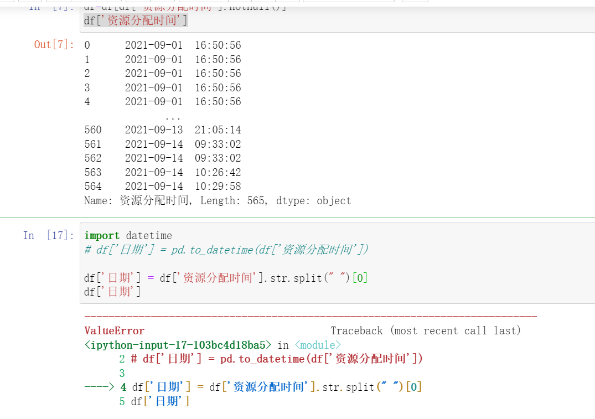The image size is (595, 419).
Task: Click '<ipython-input-17-103bc4d18ba5>' in the traceback
Action: 178,345
